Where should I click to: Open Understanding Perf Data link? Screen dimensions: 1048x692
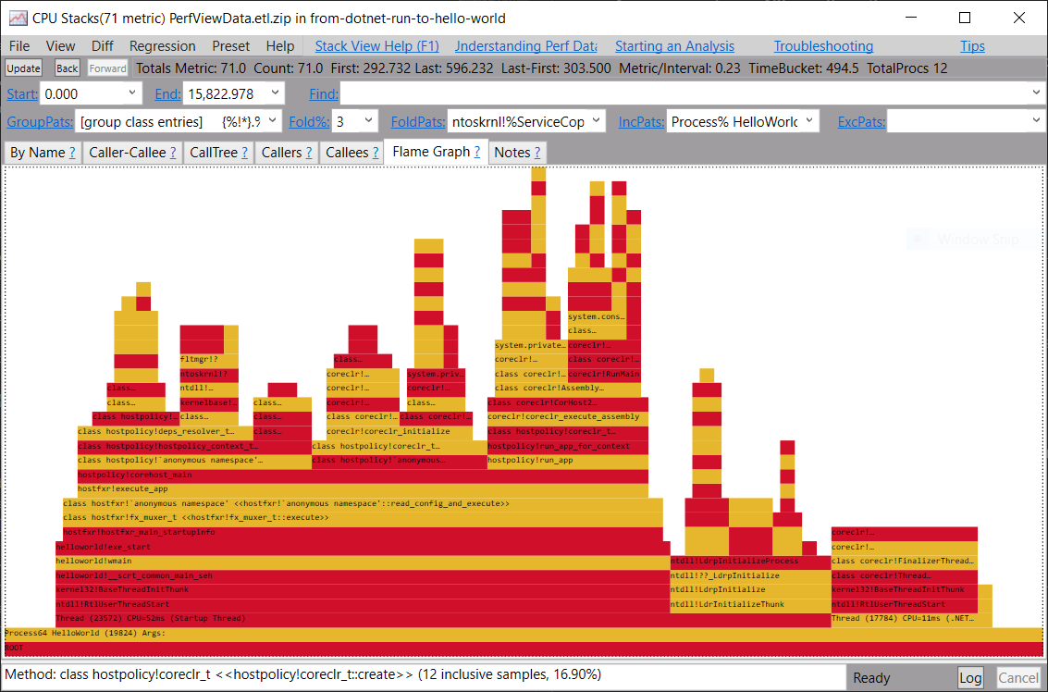pyautogui.click(x=526, y=46)
